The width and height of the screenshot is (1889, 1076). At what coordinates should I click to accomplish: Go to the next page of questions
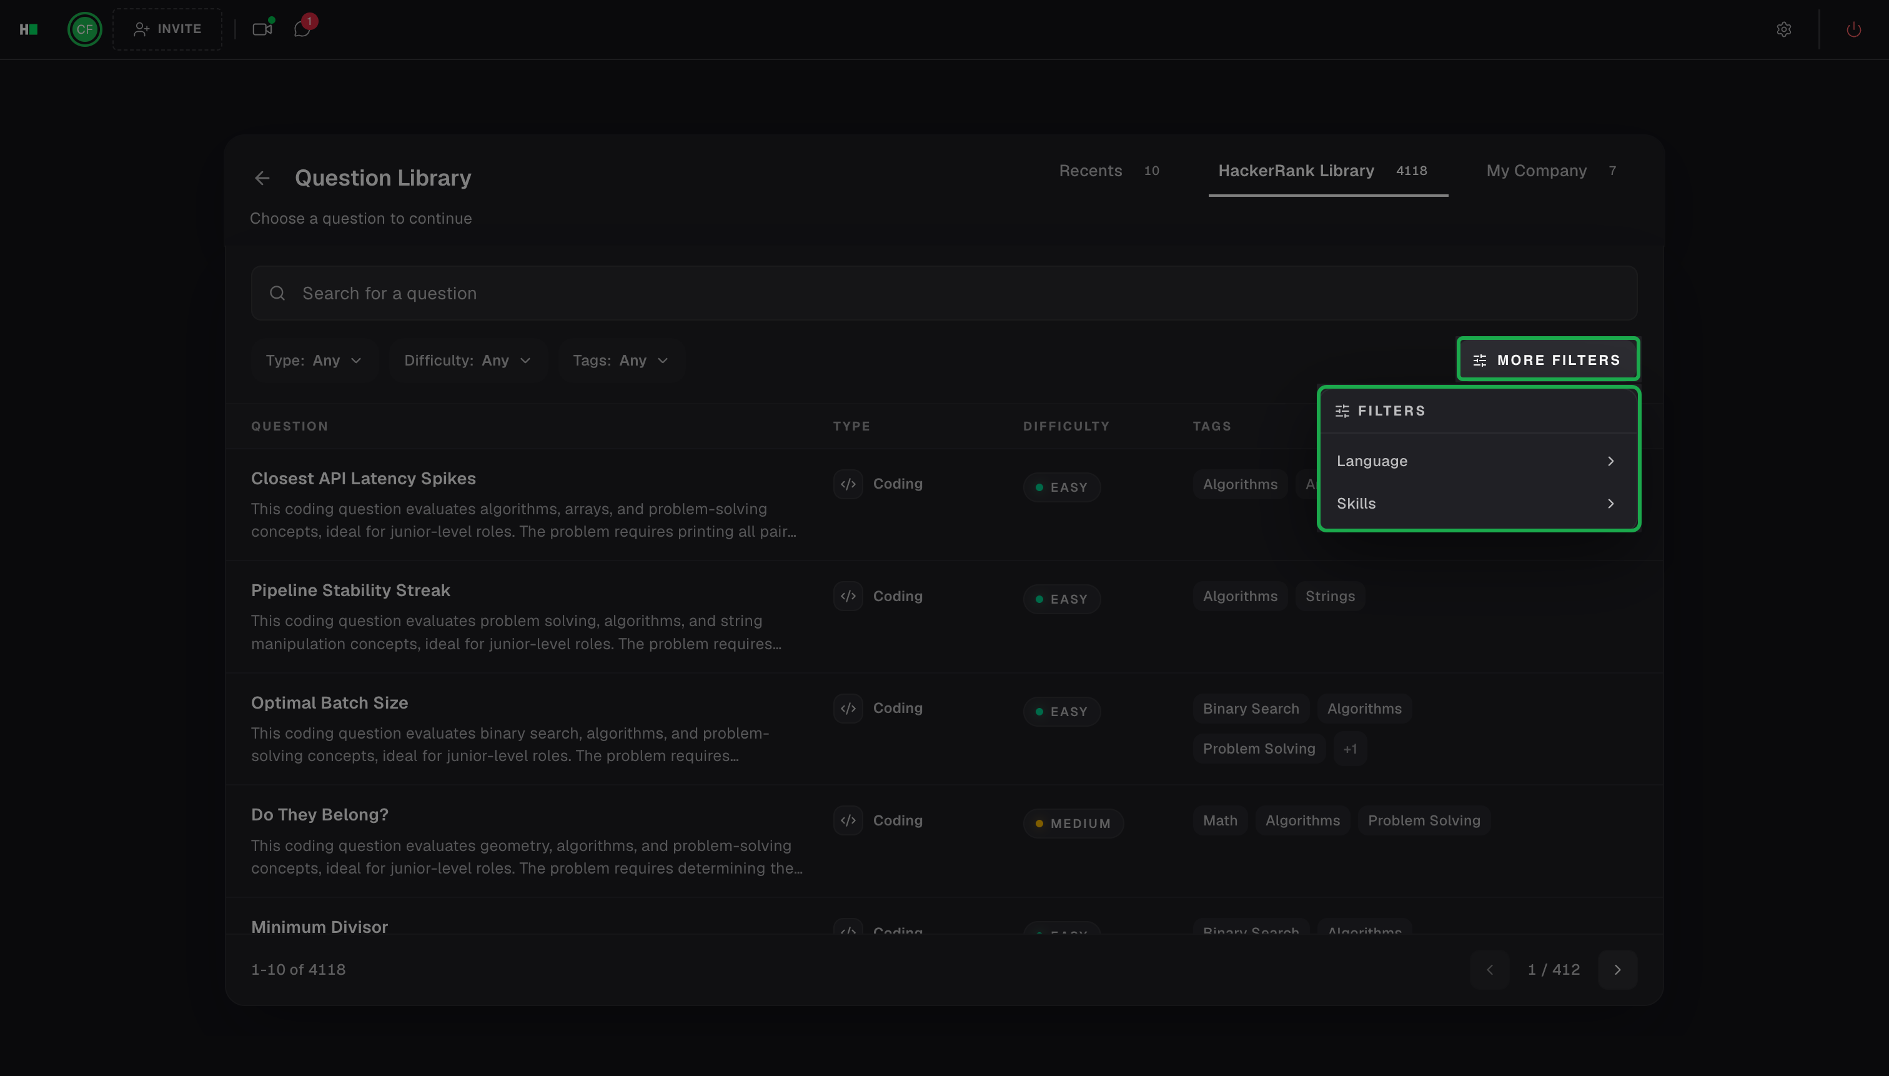coord(1617,970)
